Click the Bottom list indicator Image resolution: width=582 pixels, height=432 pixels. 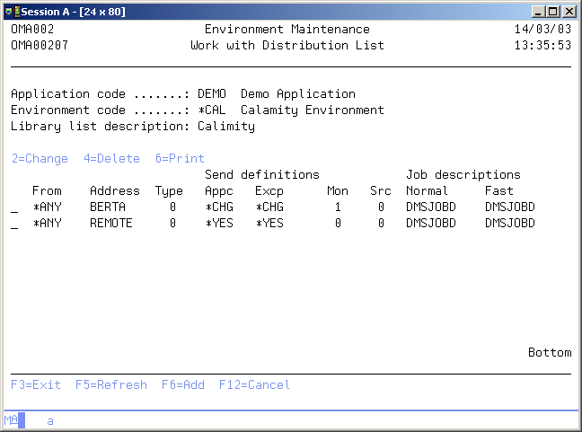pyautogui.click(x=549, y=352)
